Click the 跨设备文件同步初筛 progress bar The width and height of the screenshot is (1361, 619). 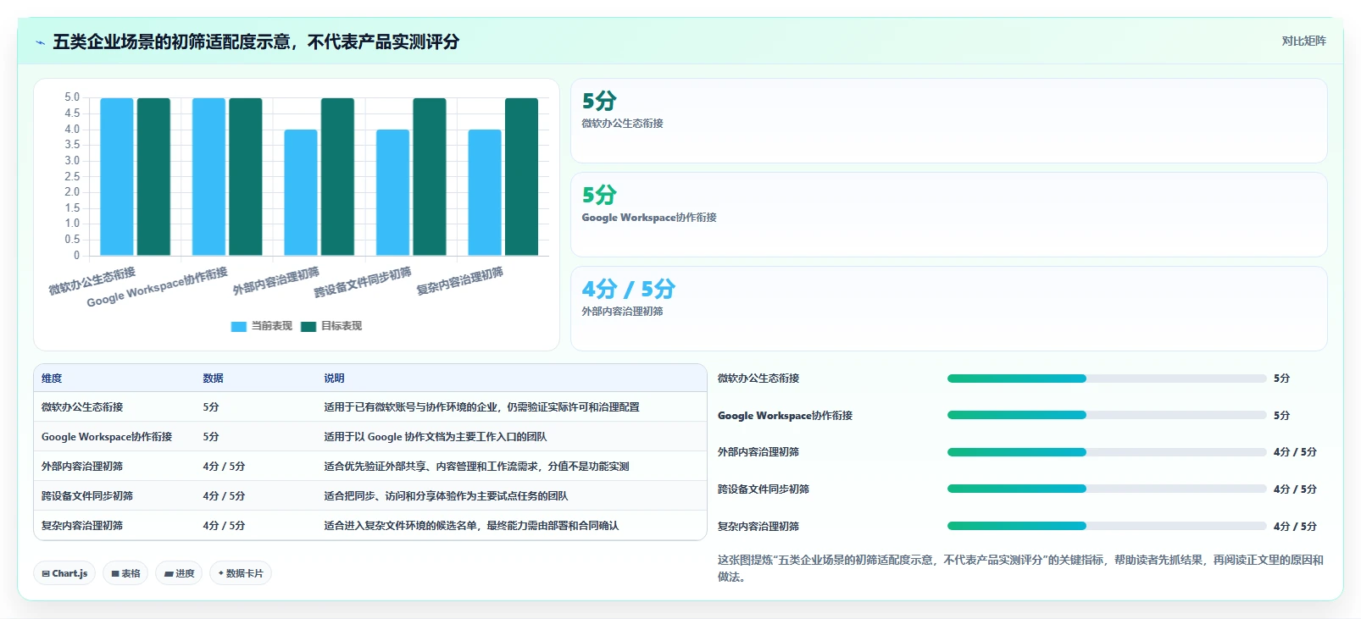point(1107,489)
